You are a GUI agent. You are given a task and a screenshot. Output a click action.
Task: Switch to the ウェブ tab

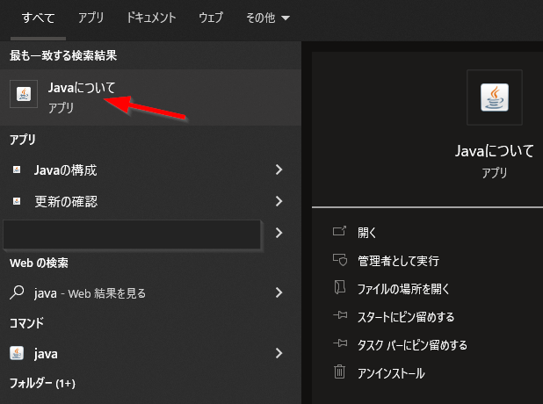[x=211, y=18]
